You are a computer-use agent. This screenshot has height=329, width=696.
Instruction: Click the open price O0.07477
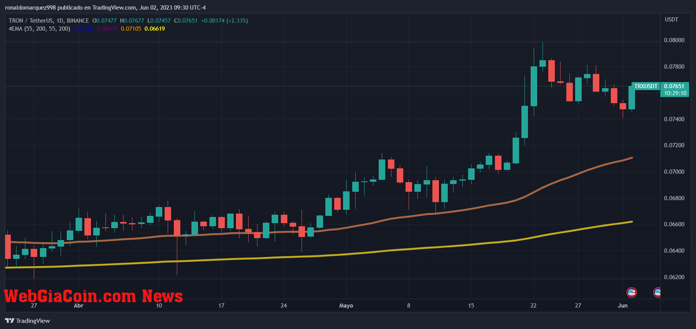coord(104,21)
